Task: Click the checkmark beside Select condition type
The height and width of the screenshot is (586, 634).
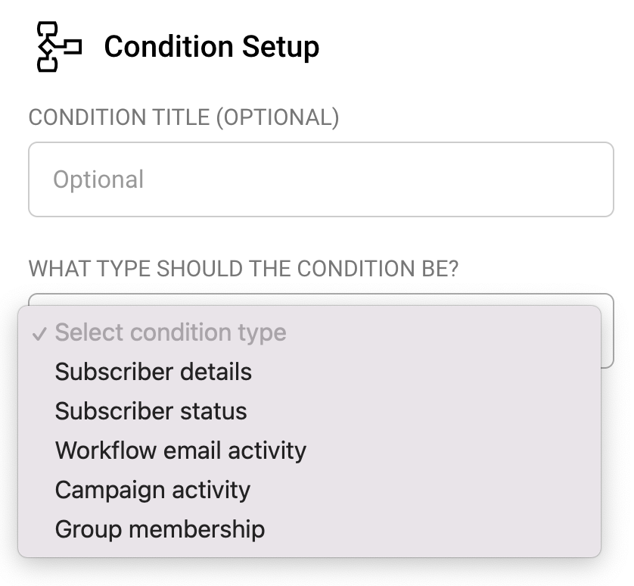Action: point(40,333)
